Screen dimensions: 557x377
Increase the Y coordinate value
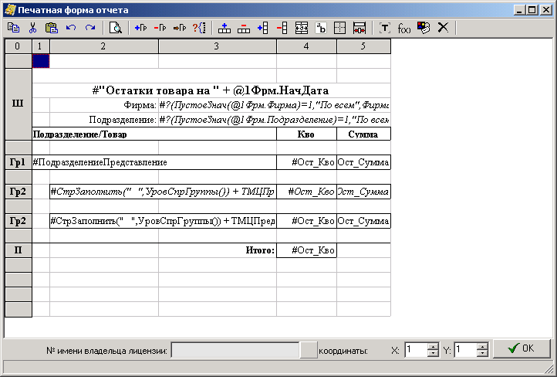(482, 346)
